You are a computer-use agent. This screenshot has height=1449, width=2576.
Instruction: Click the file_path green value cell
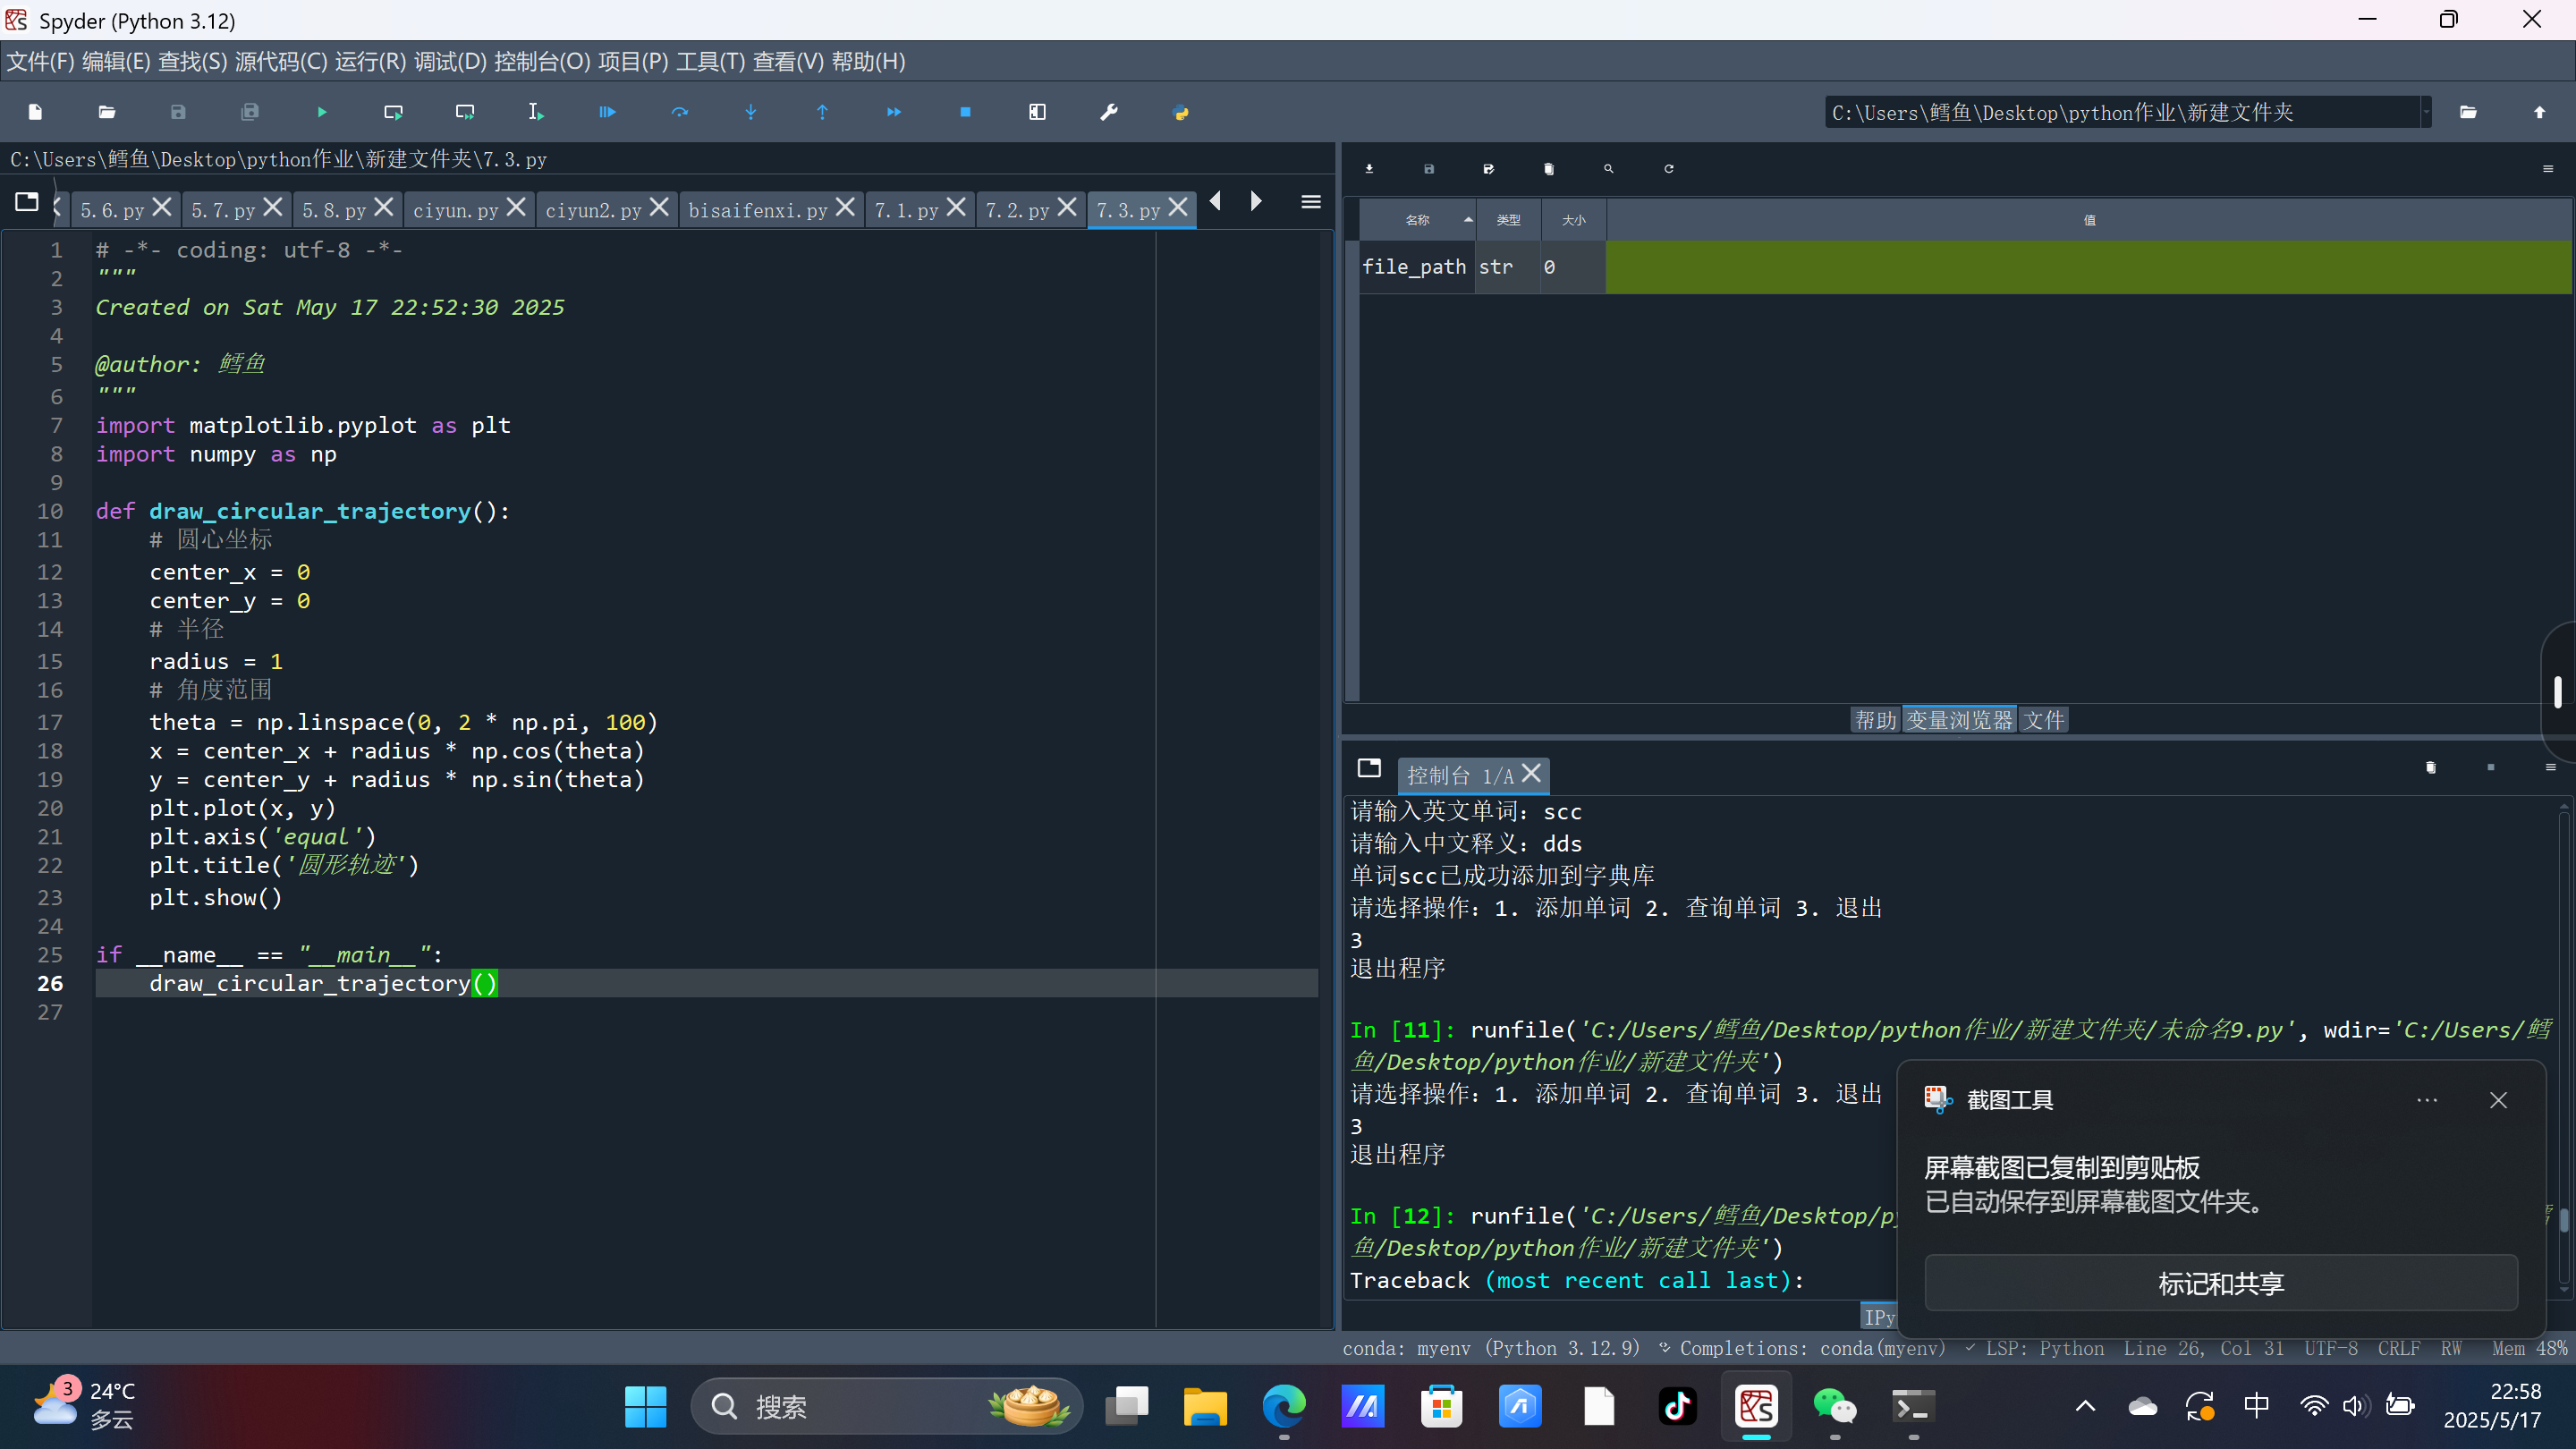[2088, 267]
